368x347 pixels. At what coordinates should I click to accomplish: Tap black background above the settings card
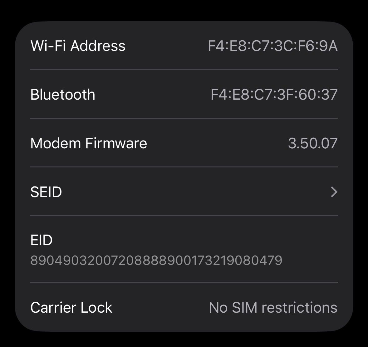(x=184, y=9)
